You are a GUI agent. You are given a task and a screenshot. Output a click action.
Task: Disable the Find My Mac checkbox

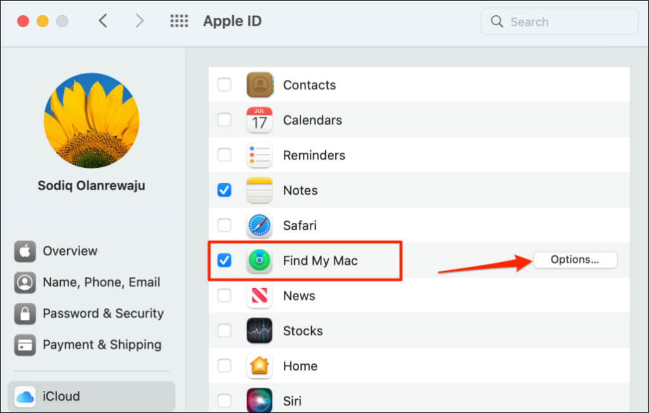(224, 260)
